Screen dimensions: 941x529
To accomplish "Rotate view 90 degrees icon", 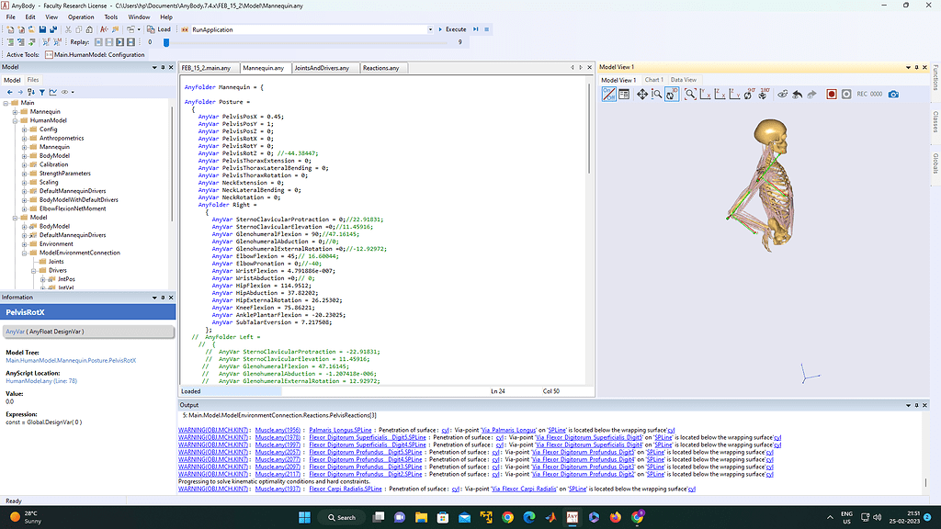I will click(750, 94).
